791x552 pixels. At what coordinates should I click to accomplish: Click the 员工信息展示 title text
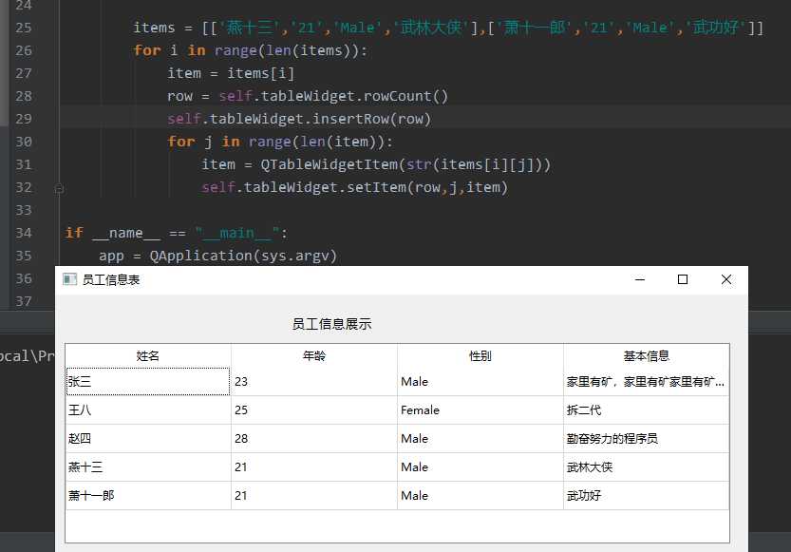point(332,323)
